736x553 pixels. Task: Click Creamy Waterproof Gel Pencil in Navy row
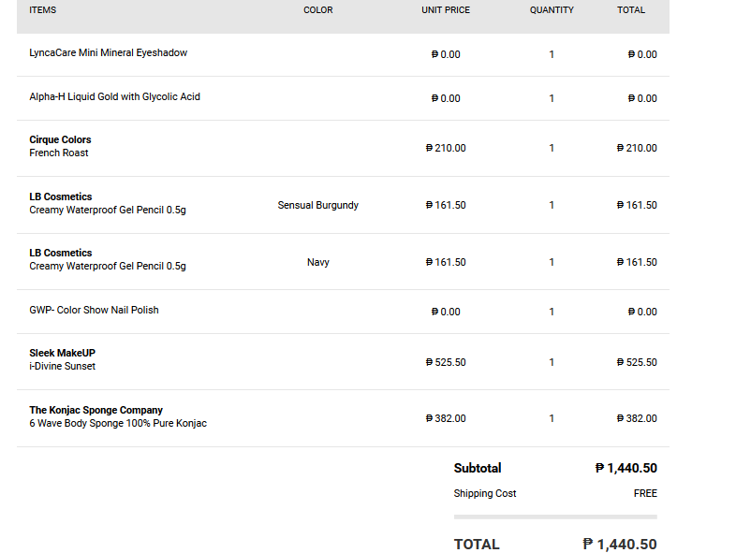point(108,266)
